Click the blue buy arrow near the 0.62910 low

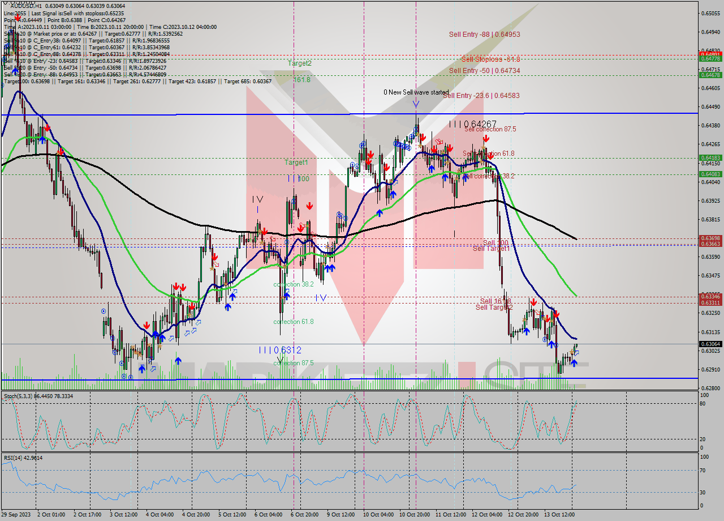[x=573, y=362]
